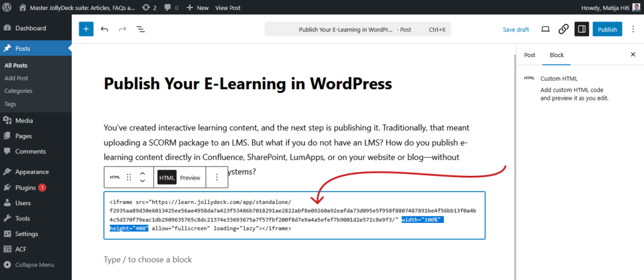Click the block drag handle dots
Viewport: 644px width, 280px height.
click(129, 178)
